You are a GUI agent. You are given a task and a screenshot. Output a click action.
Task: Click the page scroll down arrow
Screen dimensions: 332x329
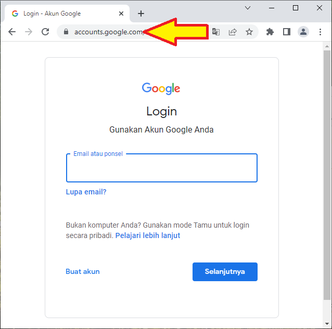click(327, 324)
